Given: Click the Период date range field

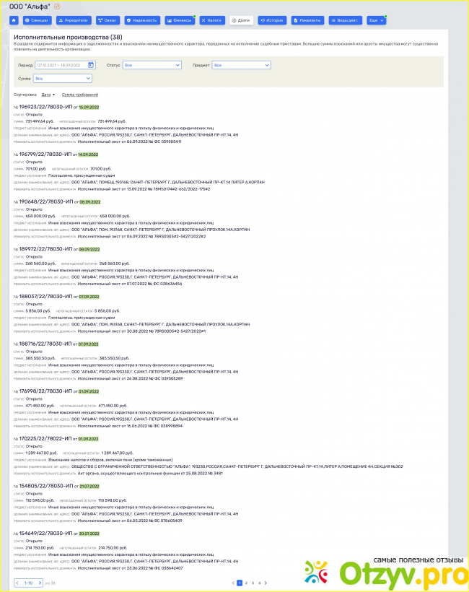Looking at the screenshot, I should tap(61, 65).
